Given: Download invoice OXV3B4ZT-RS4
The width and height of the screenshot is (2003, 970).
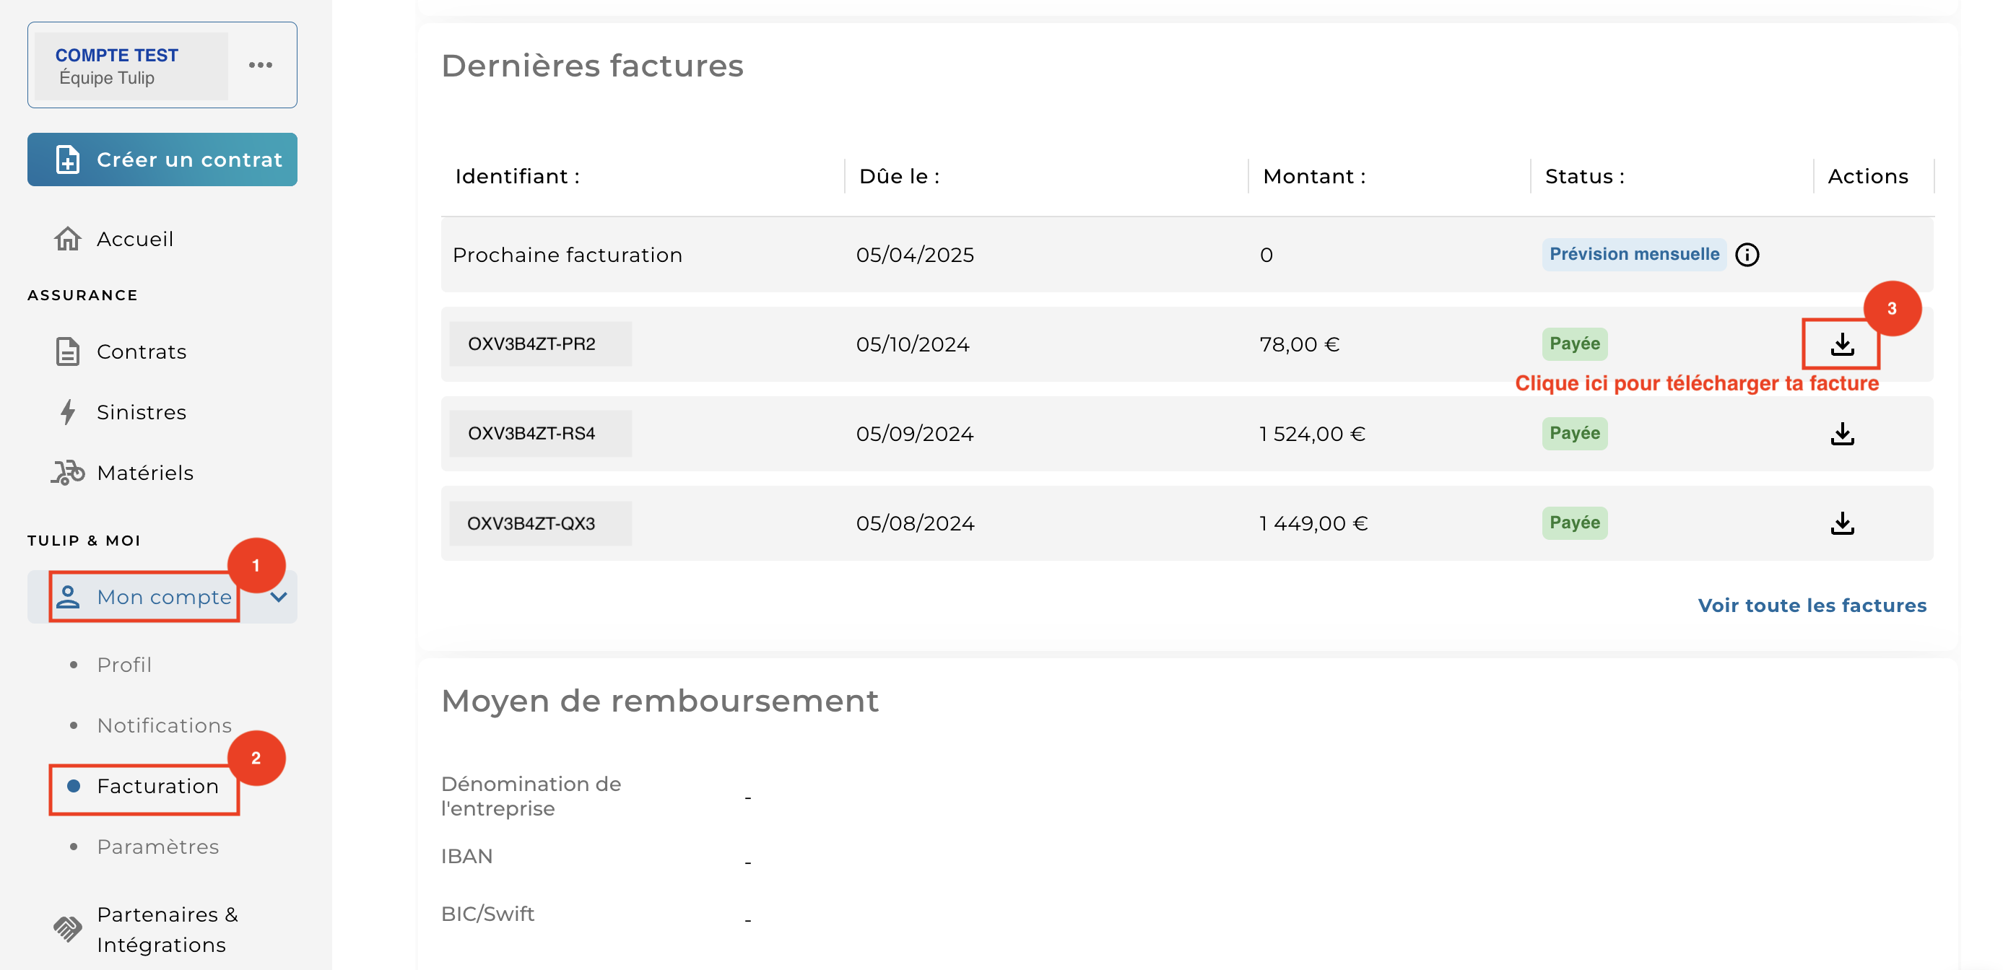Looking at the screenshot, I should [1841, 434].
